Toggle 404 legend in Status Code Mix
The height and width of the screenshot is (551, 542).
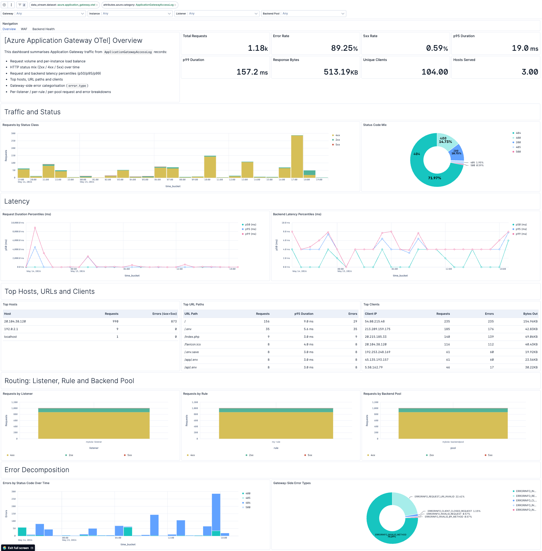[517, 133]
